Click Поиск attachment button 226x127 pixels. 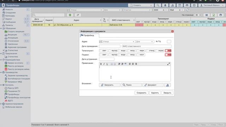(x=131, y=85)
